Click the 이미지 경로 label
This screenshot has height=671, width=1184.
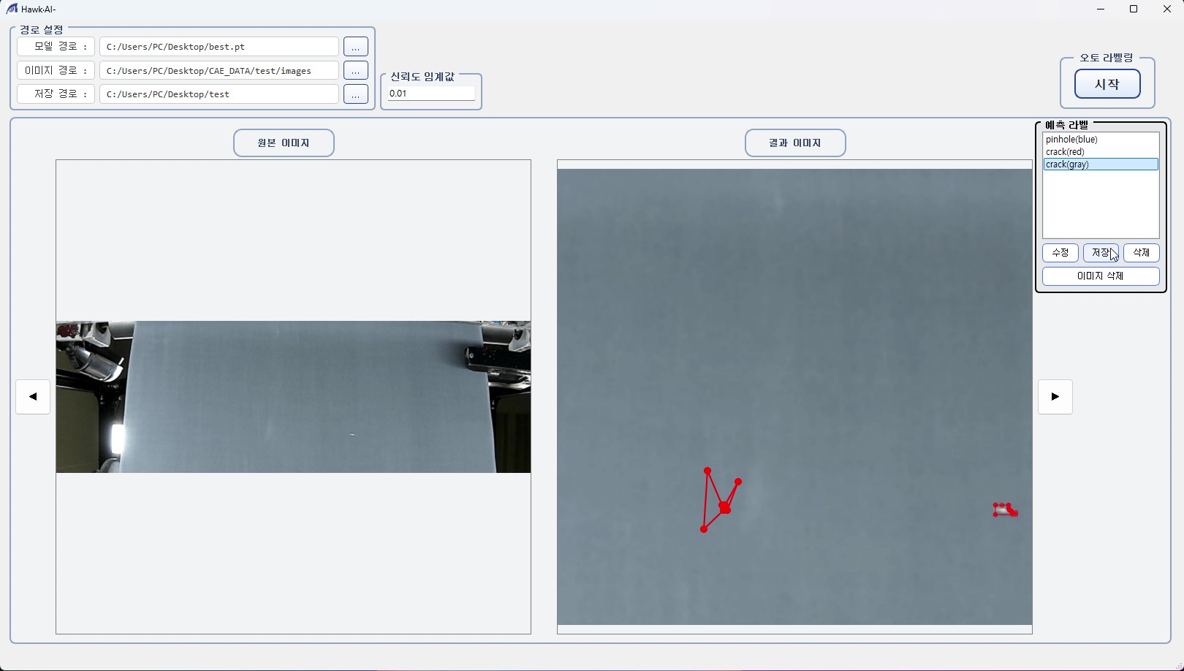[x=56, y=71]
